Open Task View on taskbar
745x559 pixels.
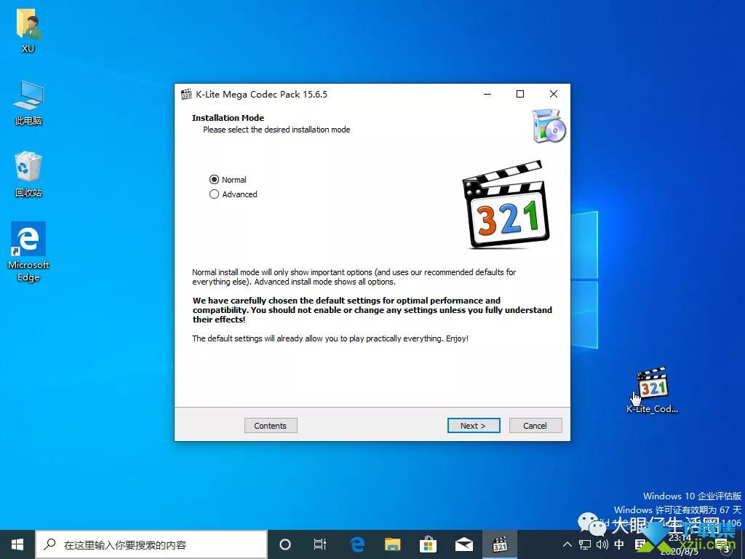320,544
